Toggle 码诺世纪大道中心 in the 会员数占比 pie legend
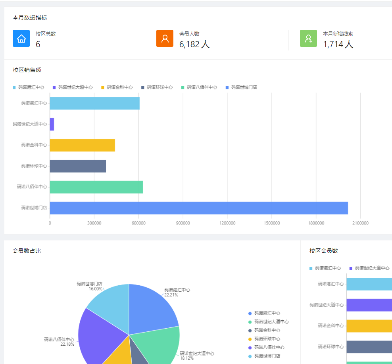Viewport: 392px width, 364px height. 269,322
